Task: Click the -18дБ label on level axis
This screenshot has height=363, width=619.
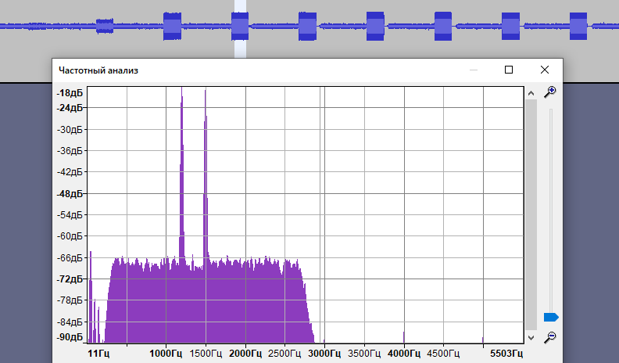Action: click(70, 92)
